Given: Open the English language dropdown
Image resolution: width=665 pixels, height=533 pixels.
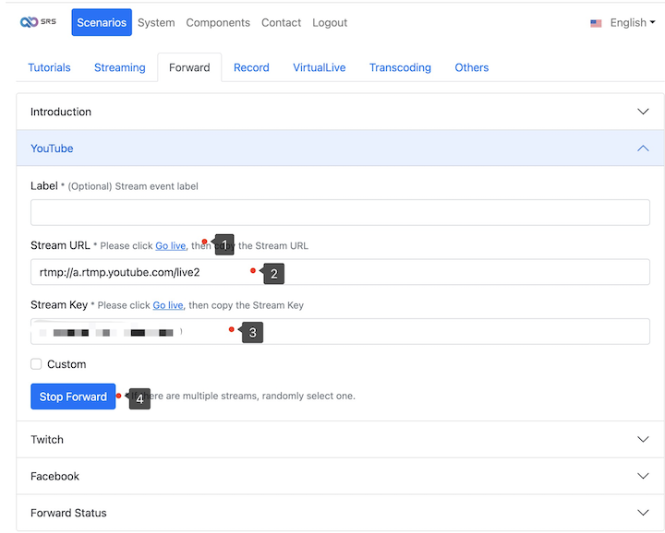Looking at the screenshot, I should [633, 22].
